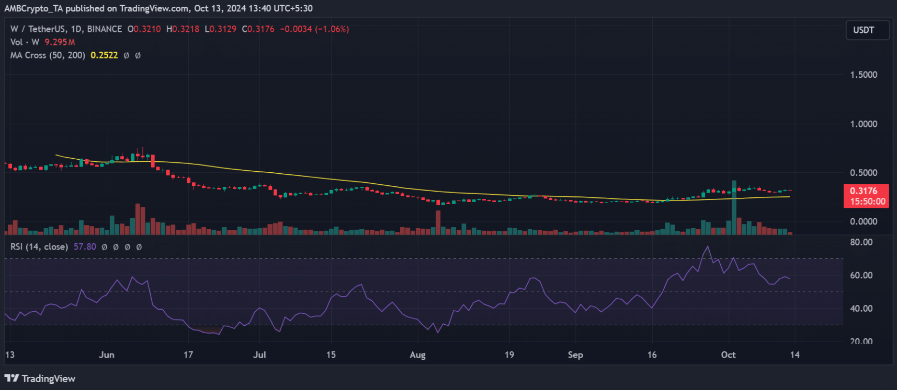Image resolution: width=897 pixels, height=390 pixels.
Task: Select the RSI (14, close) indicator legend
Action: click(x=39, y=247)
